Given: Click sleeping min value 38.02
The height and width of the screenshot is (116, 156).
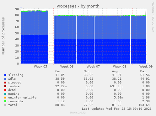Looking at the screenshot, I should coord(89,75).
